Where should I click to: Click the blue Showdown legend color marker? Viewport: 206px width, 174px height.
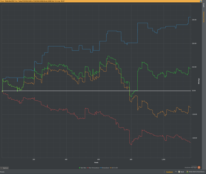pyautogui.click(x=101, y=168)
